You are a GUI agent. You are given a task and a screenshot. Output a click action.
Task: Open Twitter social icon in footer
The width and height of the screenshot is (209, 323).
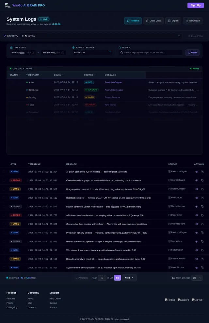coord(170,300)
